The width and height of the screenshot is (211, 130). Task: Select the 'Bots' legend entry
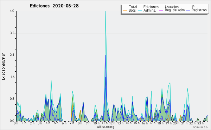tap(132, 10)
